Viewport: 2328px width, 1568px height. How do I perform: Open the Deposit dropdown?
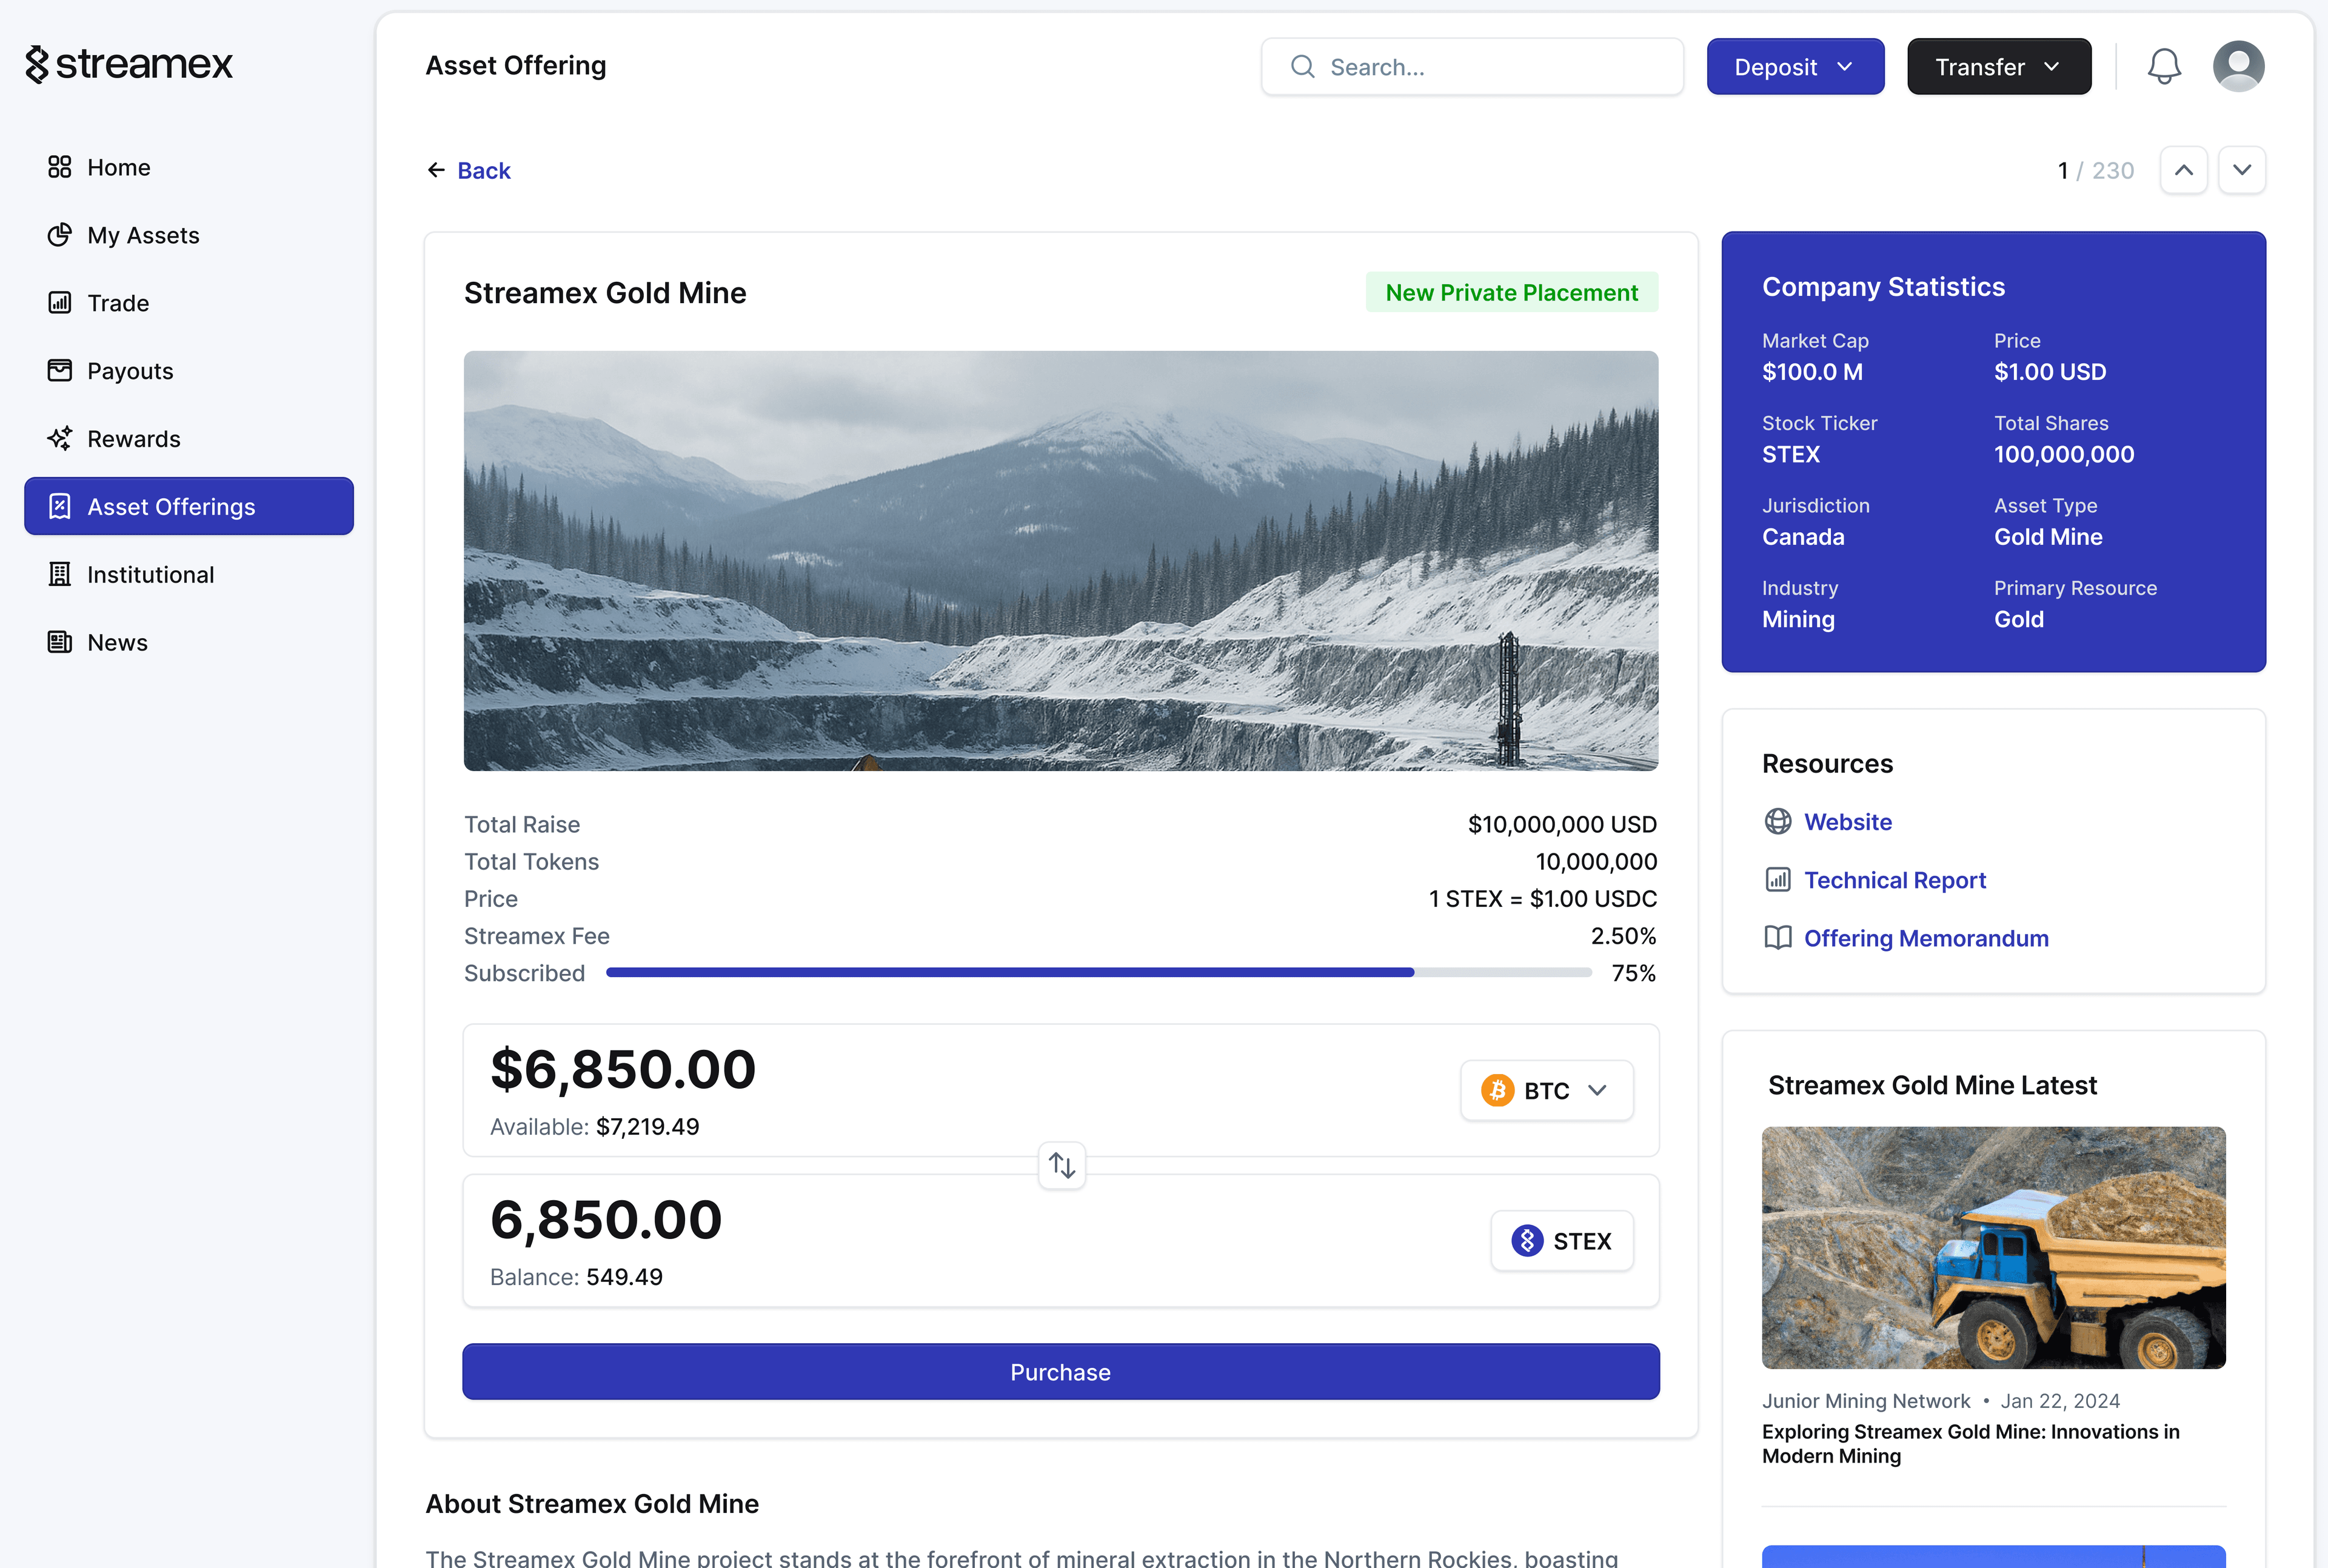click(1795, 67)
